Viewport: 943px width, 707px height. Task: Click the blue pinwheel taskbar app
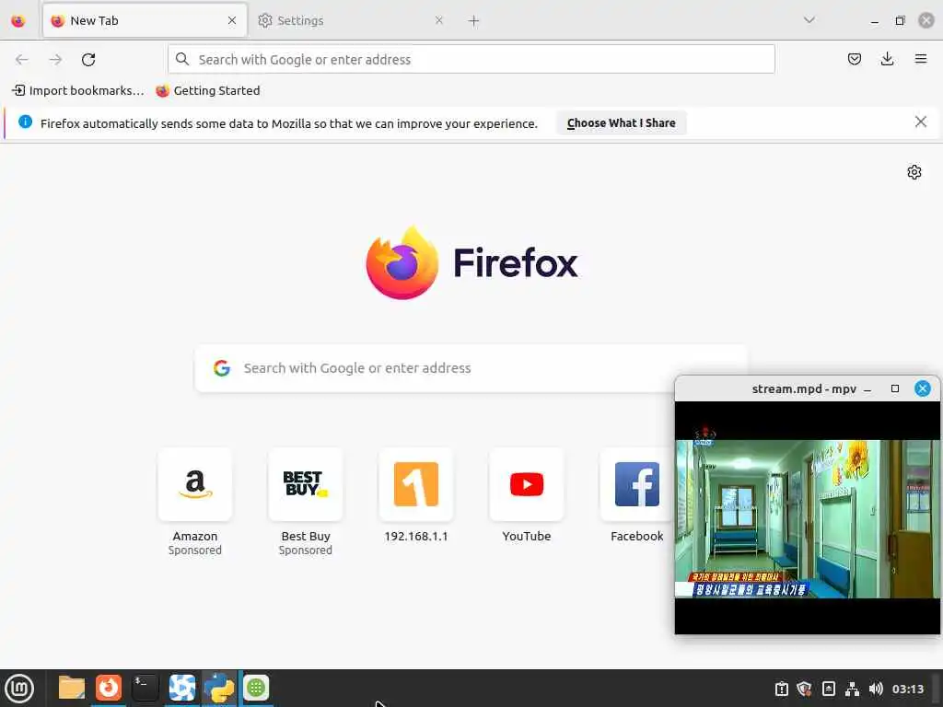[x=182, y=688]
